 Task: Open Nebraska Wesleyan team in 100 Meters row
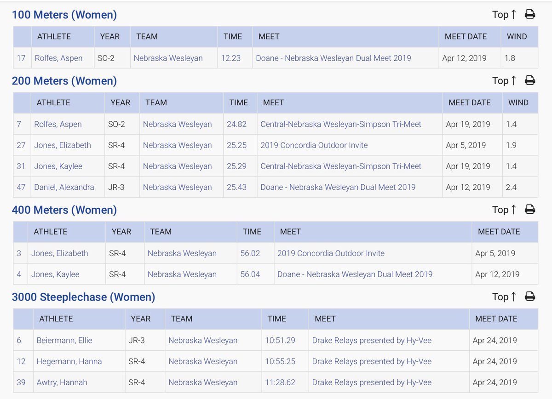(x=168, y=58)
